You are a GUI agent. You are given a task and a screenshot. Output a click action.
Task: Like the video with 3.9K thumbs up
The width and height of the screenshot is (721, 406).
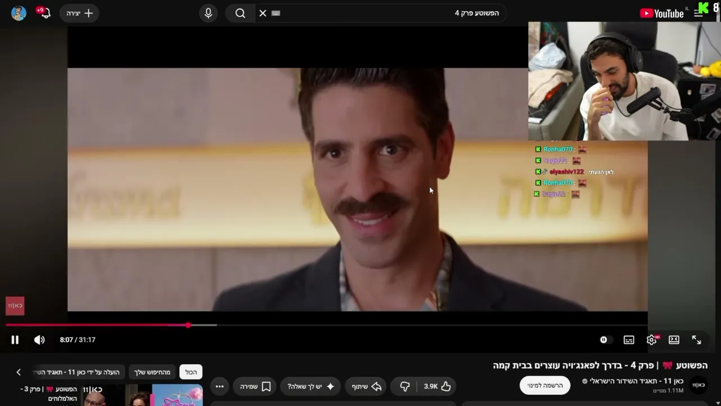[438, 386]
